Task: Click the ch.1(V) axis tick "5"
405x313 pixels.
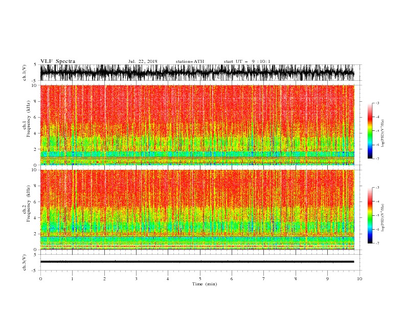Action: 35,65
